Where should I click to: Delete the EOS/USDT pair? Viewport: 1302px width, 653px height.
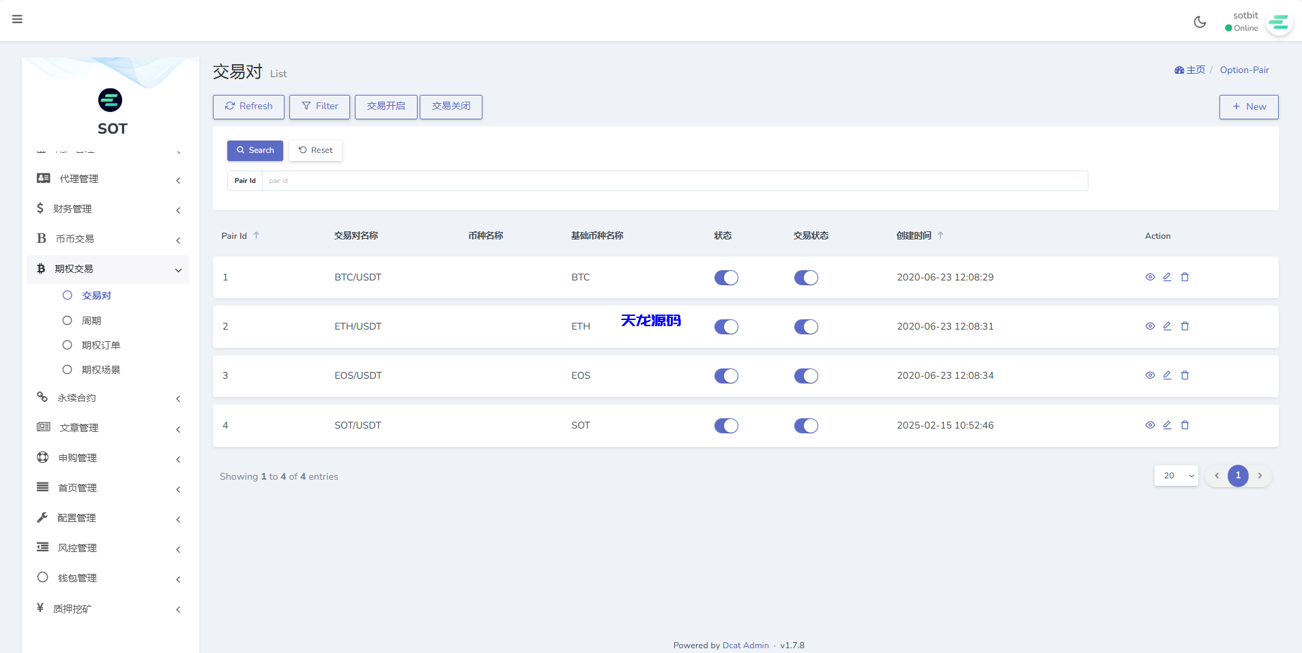click(1185, 375)
